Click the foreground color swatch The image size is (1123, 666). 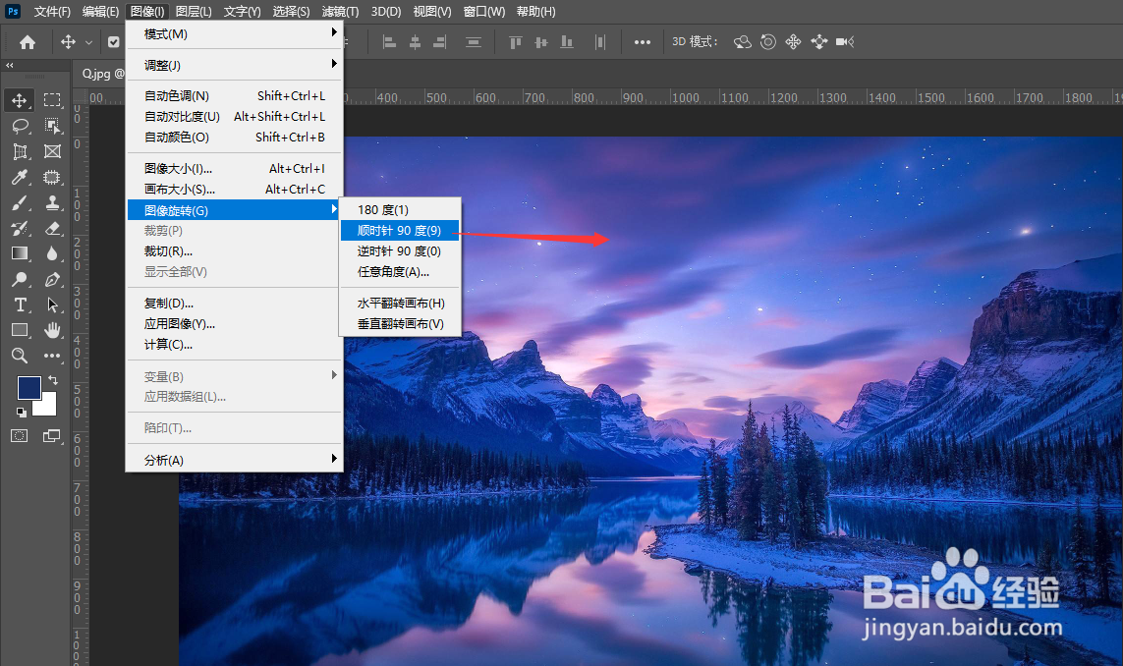point(28,387)
